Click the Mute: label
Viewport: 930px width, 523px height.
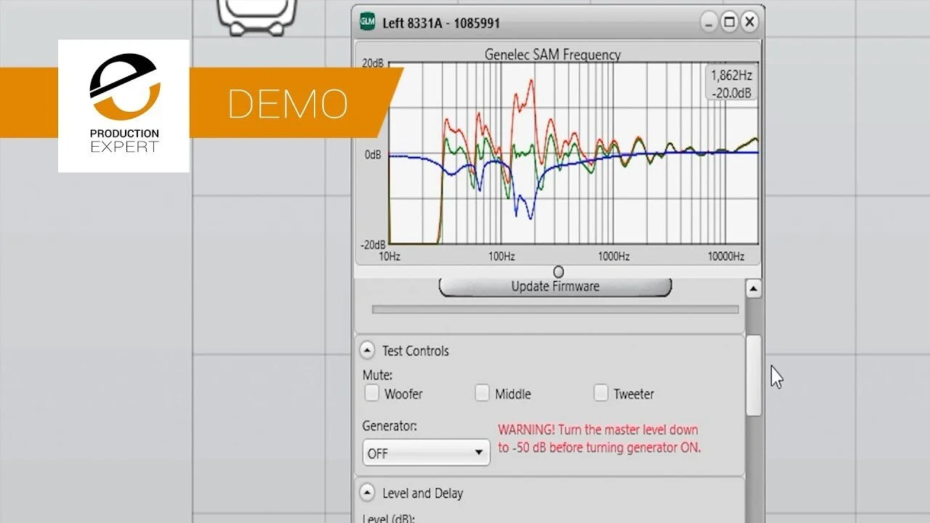pos(377,376)
